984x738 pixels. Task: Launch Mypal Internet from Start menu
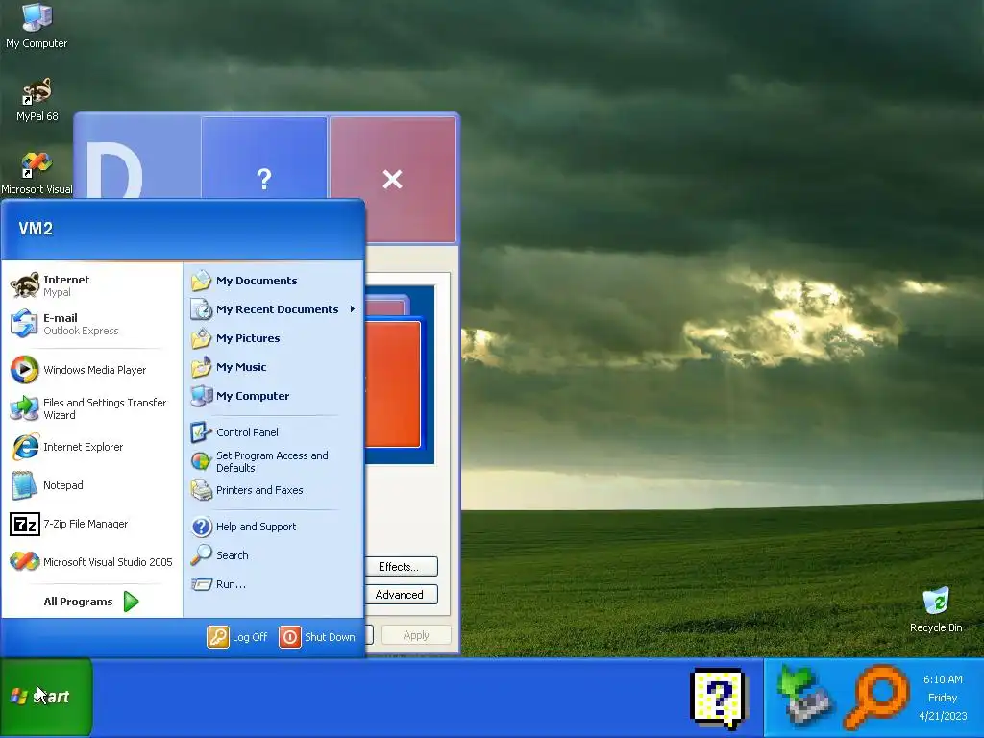[x=91, y=285]
